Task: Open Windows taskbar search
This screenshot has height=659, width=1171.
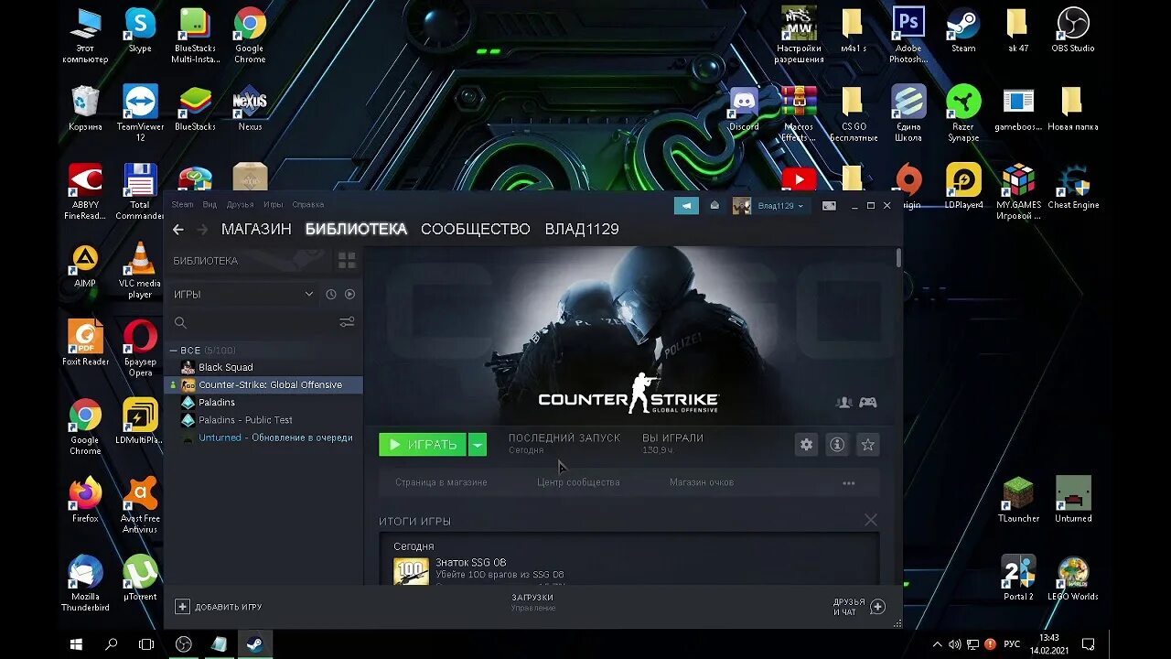Action: pyautogui.click(x=111, y=644)
